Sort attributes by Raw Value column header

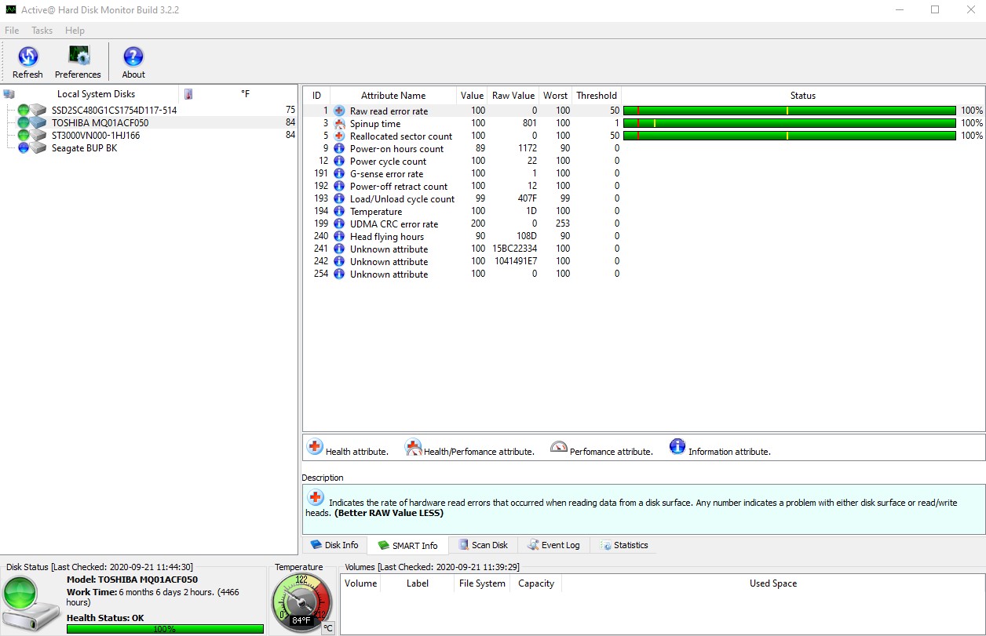[513, 96]
